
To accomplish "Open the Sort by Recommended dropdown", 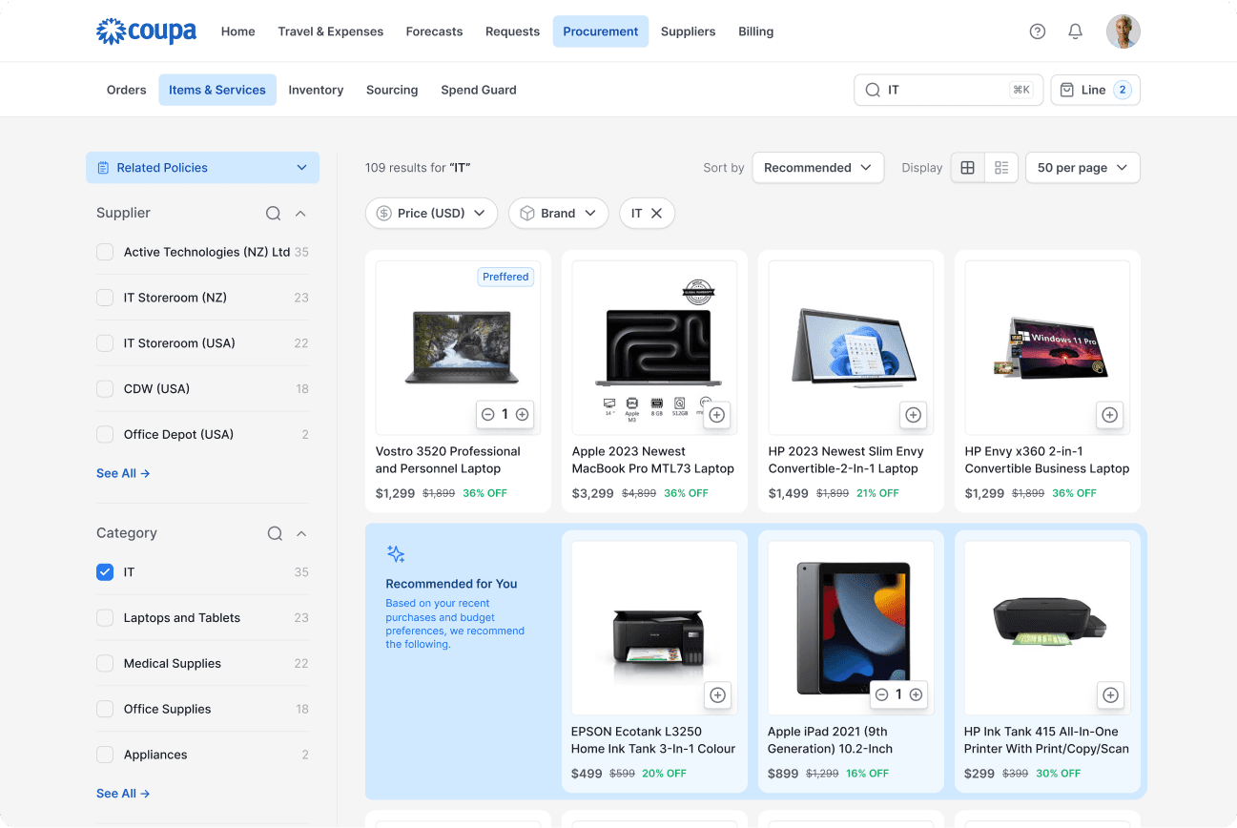I will tap(817, 168).
